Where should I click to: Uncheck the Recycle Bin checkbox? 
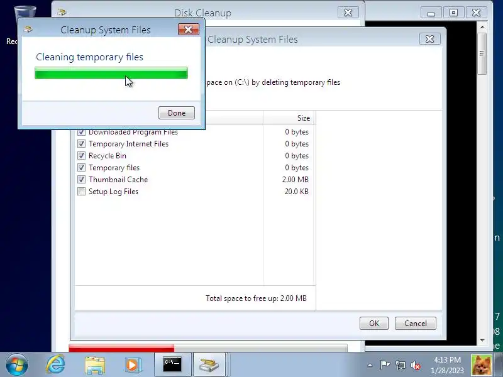coord(82,155)
